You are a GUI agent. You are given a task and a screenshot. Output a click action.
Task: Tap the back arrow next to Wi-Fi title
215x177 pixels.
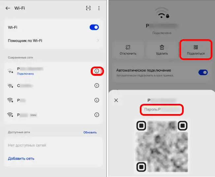(8, 8)
